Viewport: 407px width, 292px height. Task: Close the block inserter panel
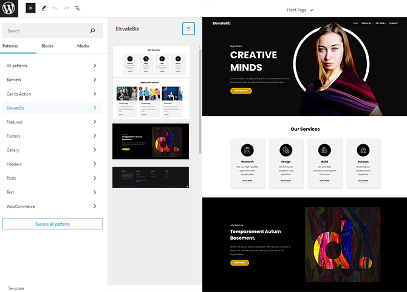point(30,9)
